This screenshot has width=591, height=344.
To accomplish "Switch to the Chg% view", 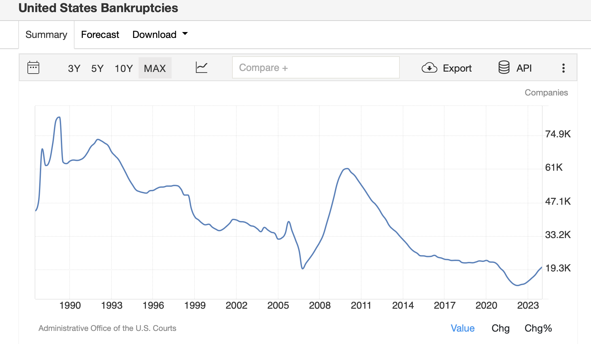I will [x=538, y=328].
